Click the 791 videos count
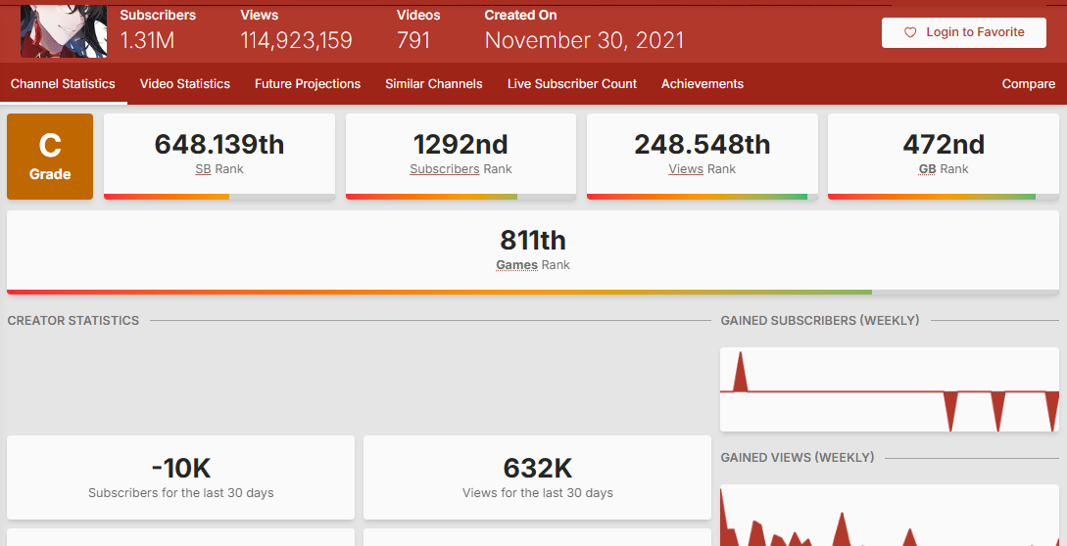 413,41
